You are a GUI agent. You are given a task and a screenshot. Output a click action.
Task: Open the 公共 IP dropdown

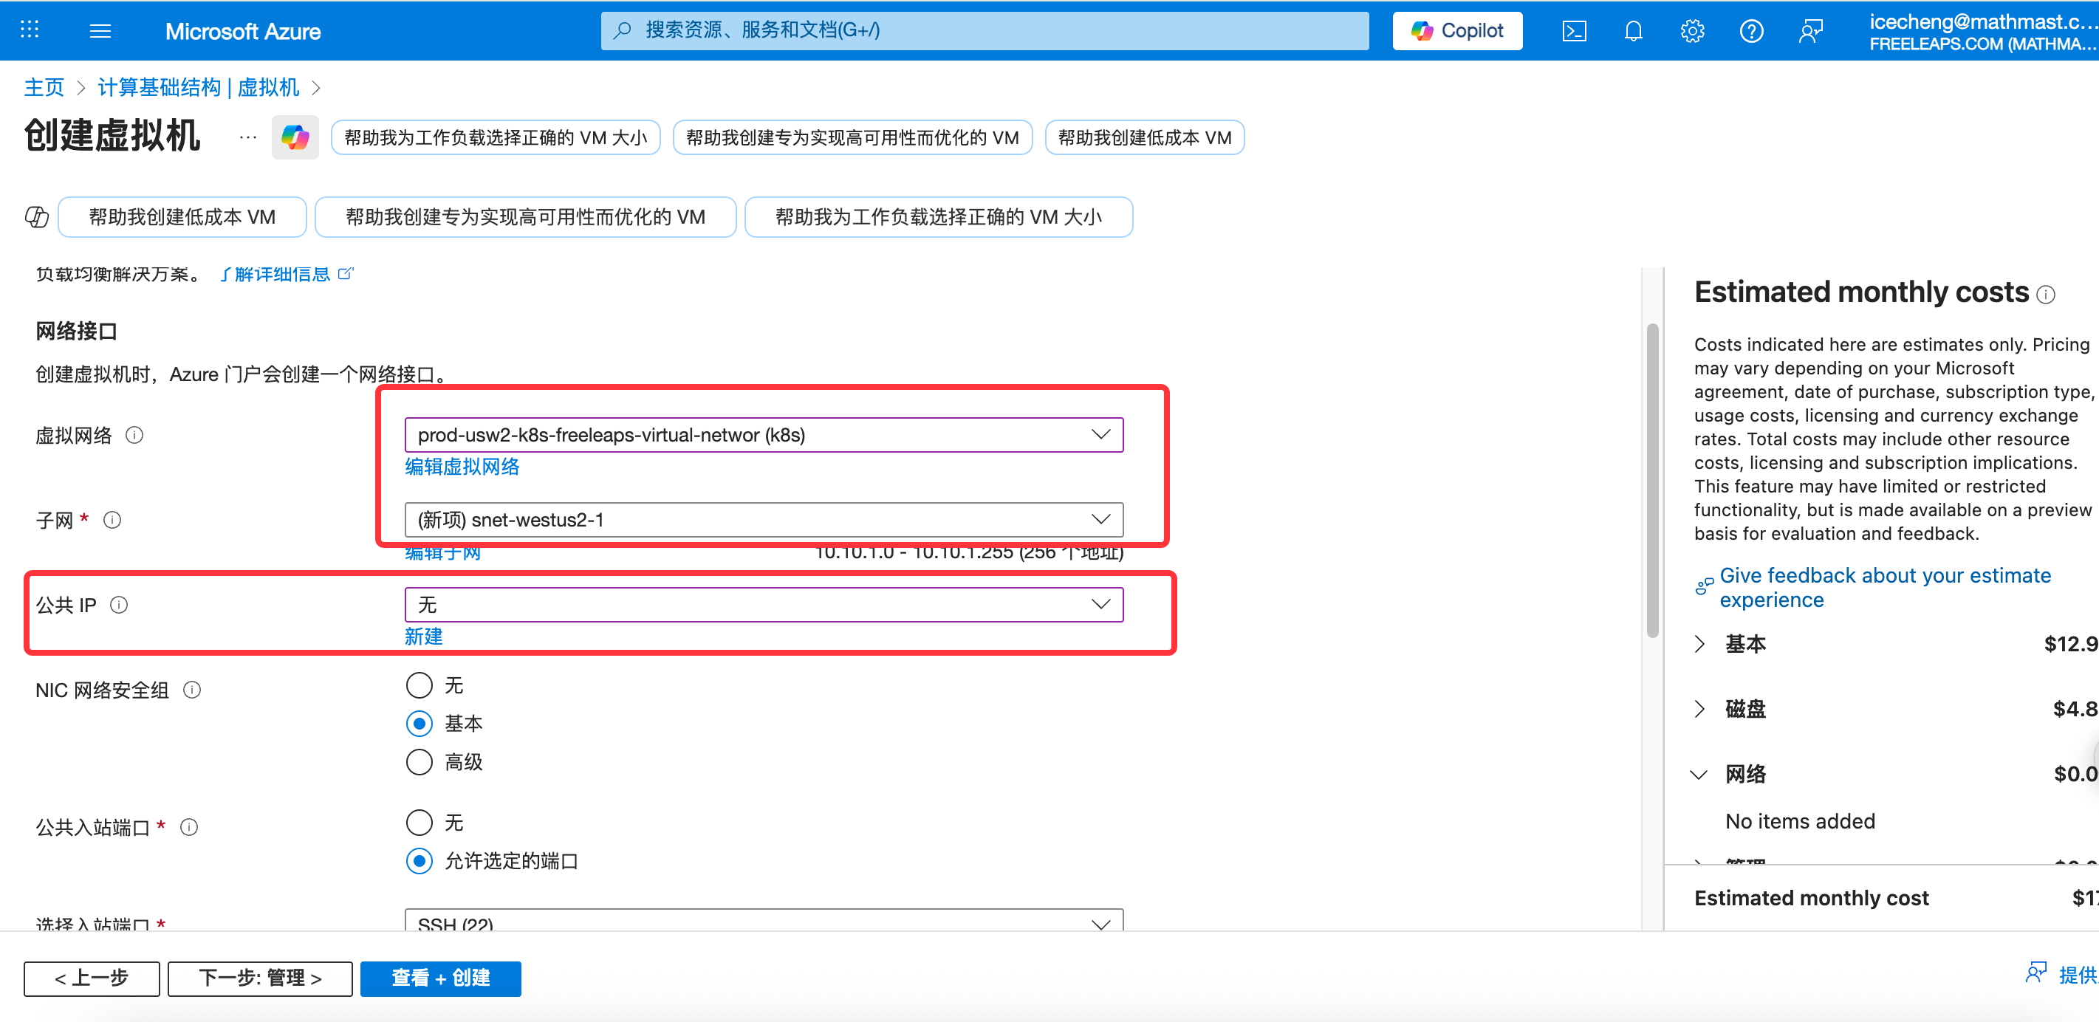point(764,605)
